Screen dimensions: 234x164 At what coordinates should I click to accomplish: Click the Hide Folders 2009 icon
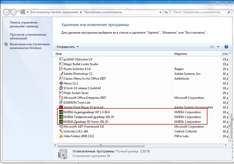[x=61, y=136]
